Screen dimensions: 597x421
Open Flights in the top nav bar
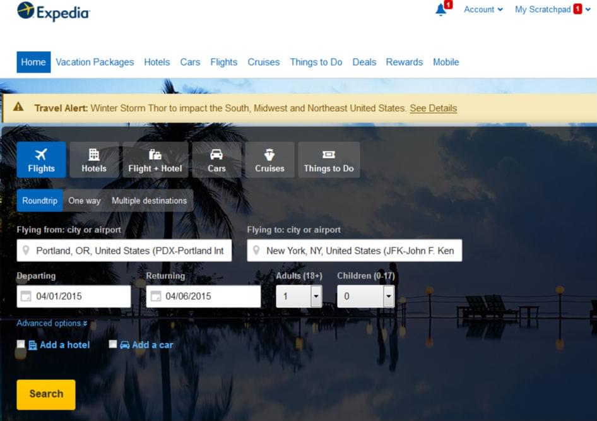(224, 62)
